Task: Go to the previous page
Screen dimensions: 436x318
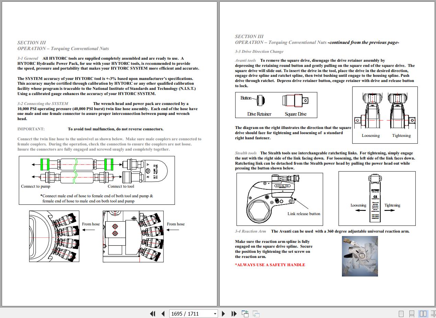Action: (163, 314)
